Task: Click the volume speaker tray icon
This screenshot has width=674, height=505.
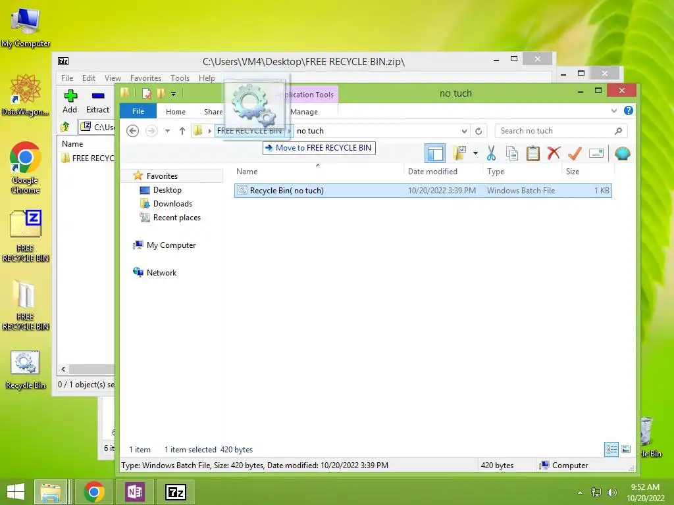Action: click(611, 493)
